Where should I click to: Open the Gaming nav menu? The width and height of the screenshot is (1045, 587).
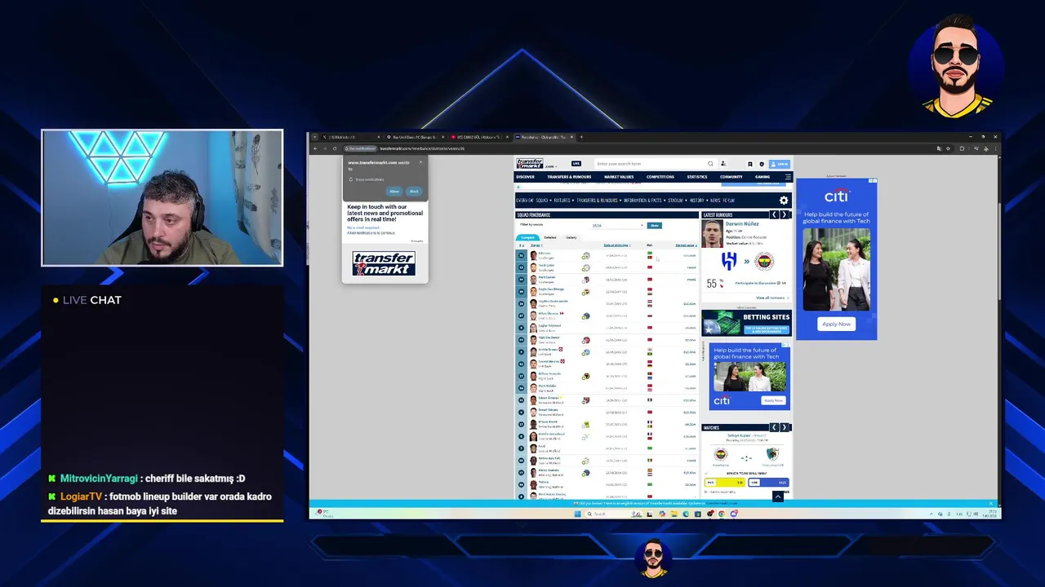coord(763,177)
